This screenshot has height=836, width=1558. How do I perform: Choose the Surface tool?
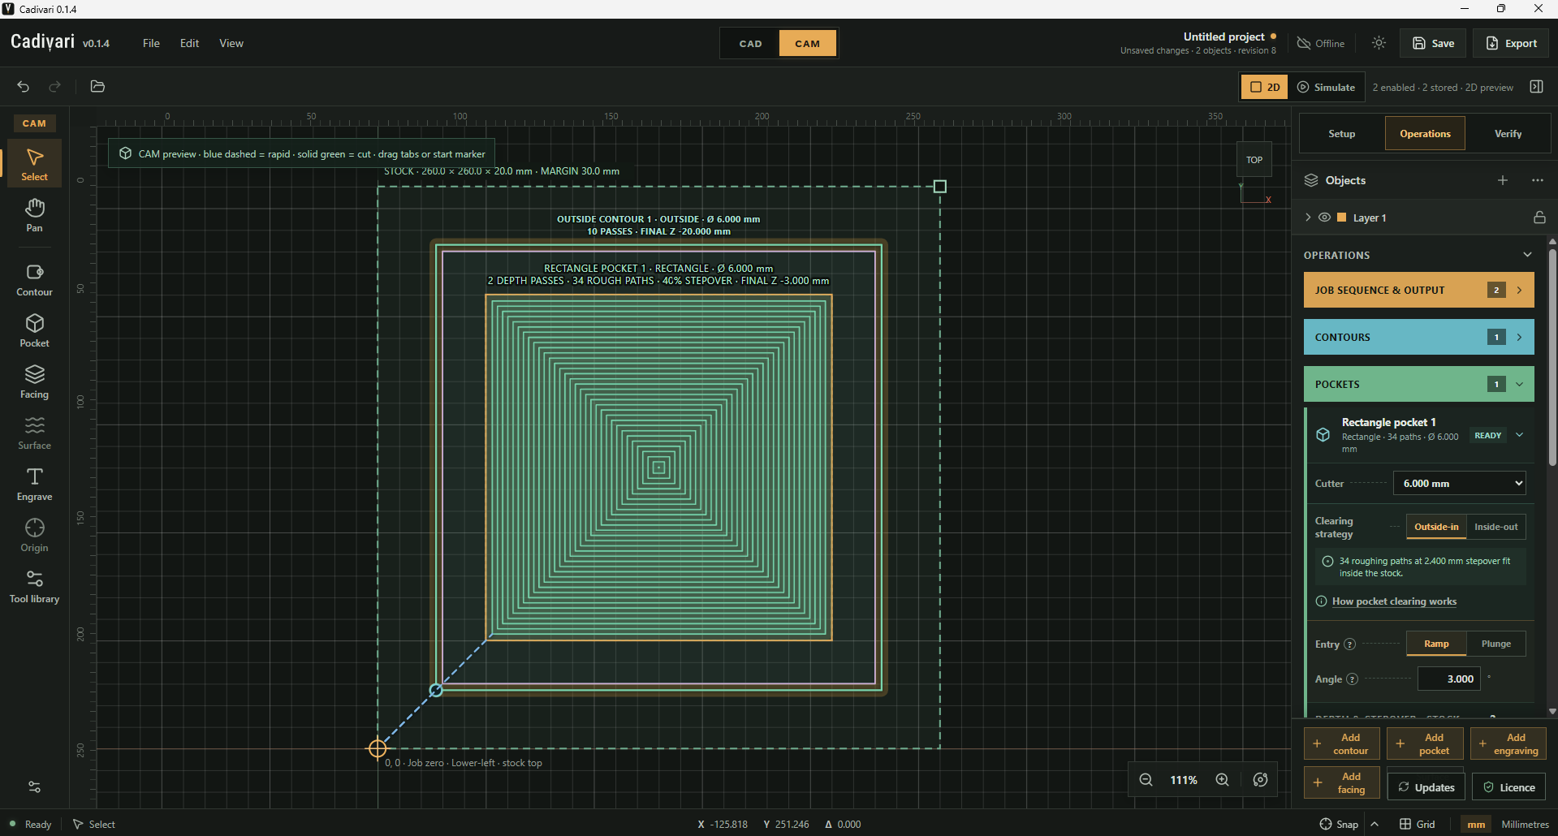tap(34, 433)
